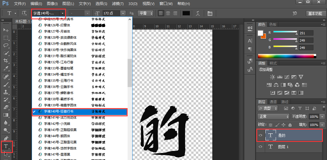Toggle pixel layer filter
This screenshot has height=160, width=327.
(x=286, y=108)
